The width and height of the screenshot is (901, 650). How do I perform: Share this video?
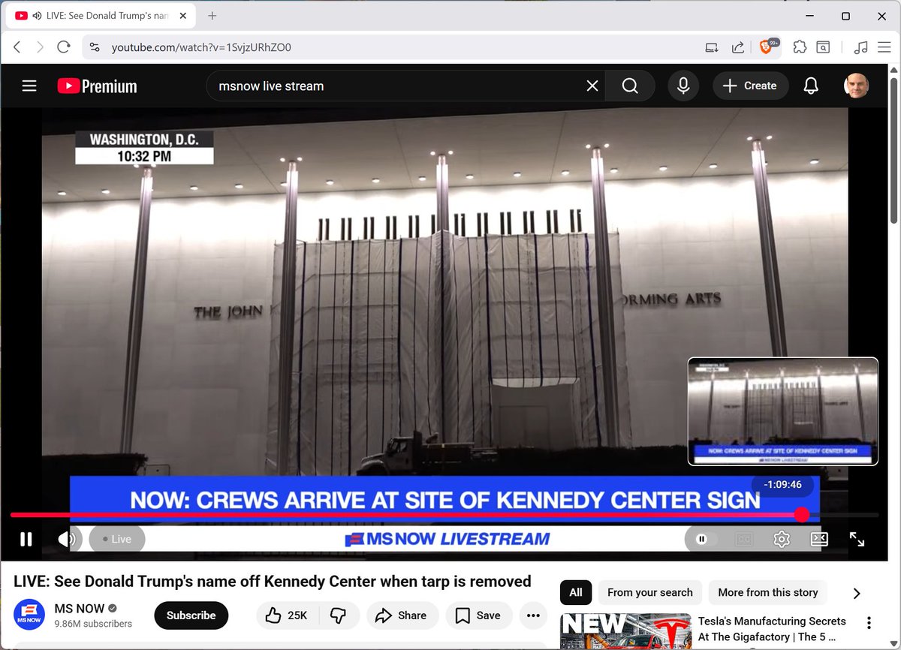click(402, 615)
